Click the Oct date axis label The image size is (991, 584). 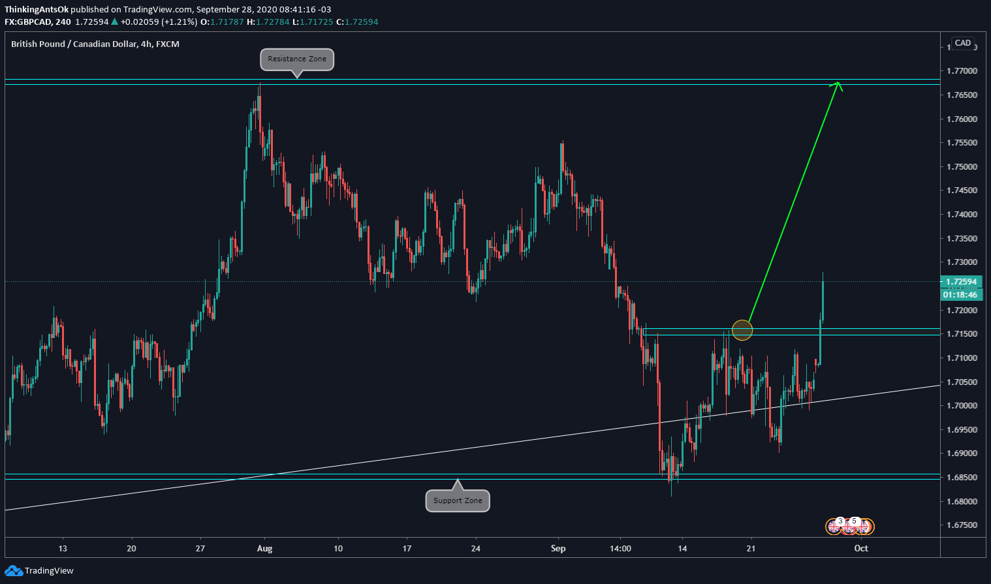[x=861, y=549]
